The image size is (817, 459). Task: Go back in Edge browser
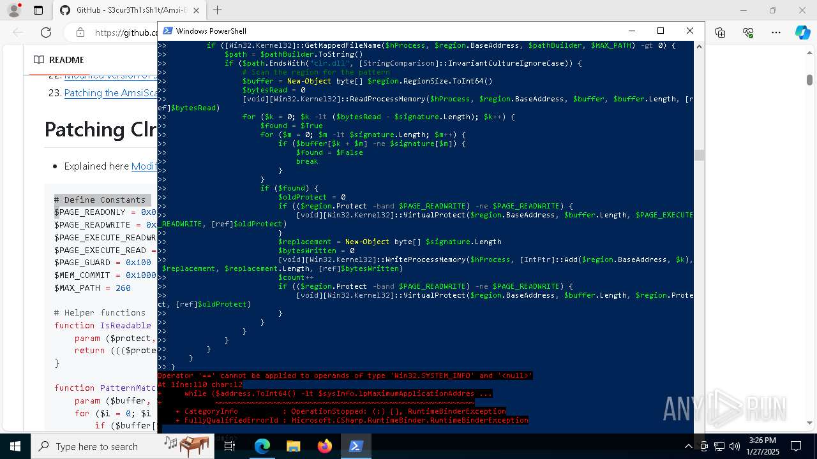pos(18,33)
